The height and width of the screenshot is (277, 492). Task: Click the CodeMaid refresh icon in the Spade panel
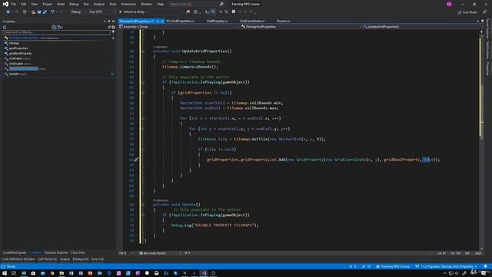point(5,28)
